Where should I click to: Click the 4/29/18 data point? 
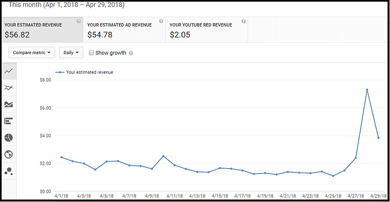378,138
